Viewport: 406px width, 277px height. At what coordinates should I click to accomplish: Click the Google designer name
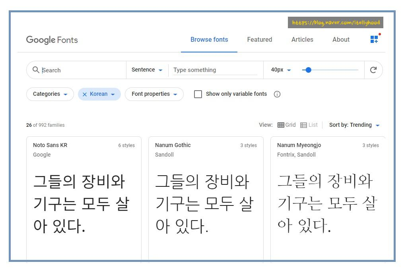point(42,155)
